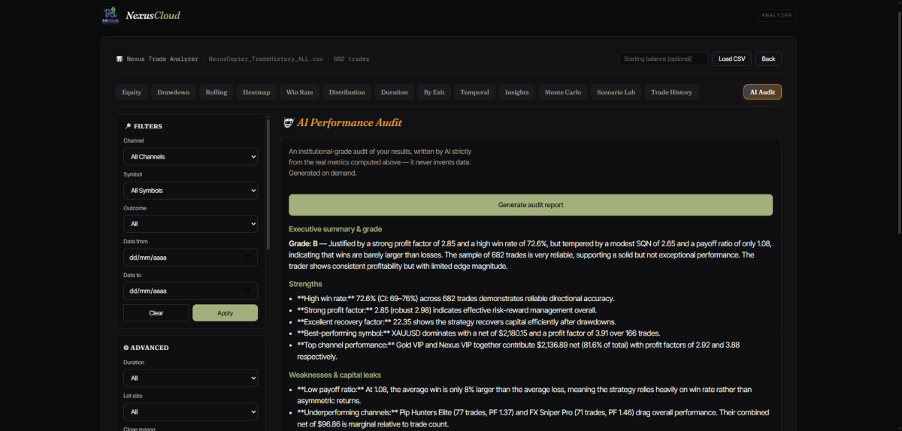Open the Symbol dropdown showing All Symbols
Image resolution: width=902 pixels, height=431 pixels.
190,190
